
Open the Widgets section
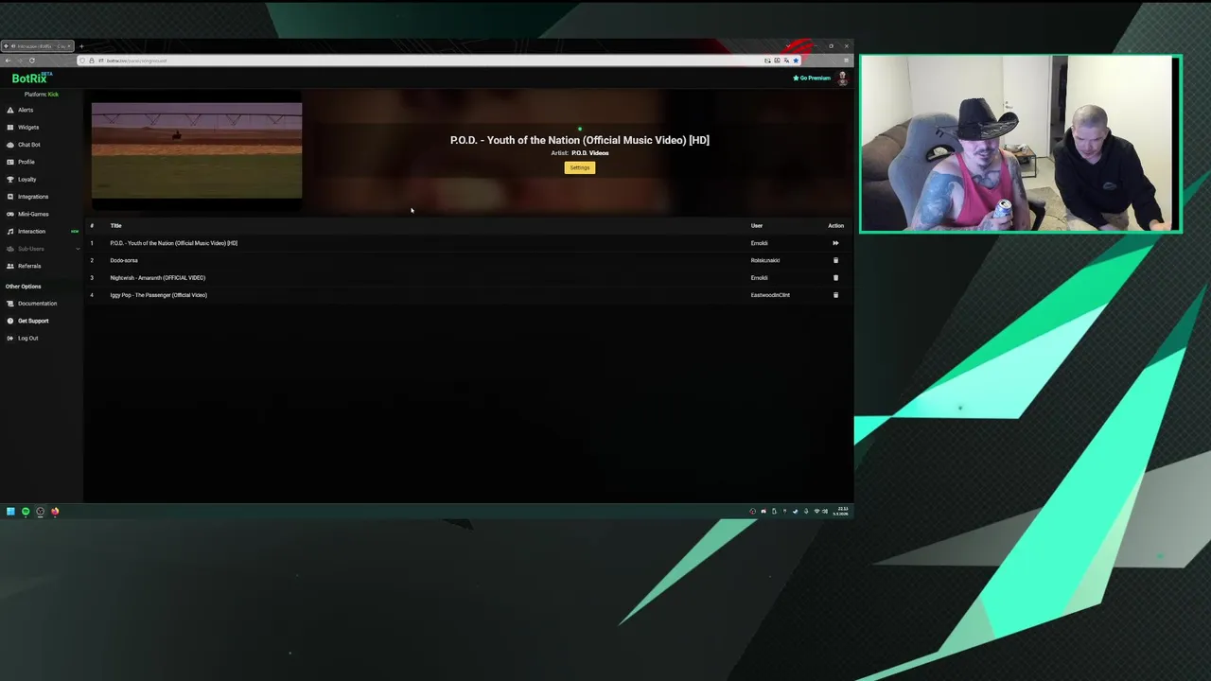coord(28,127)
